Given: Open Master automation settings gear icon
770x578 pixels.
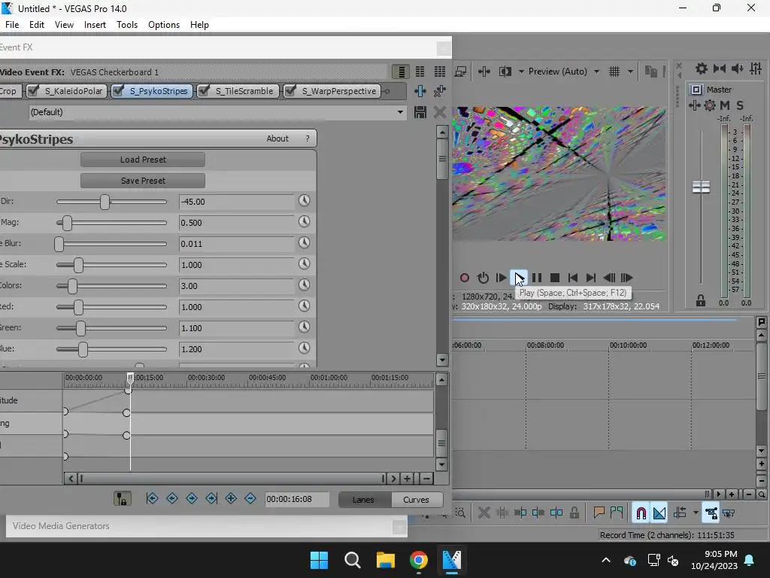Looking at the screenshot, I should (710, 105).
